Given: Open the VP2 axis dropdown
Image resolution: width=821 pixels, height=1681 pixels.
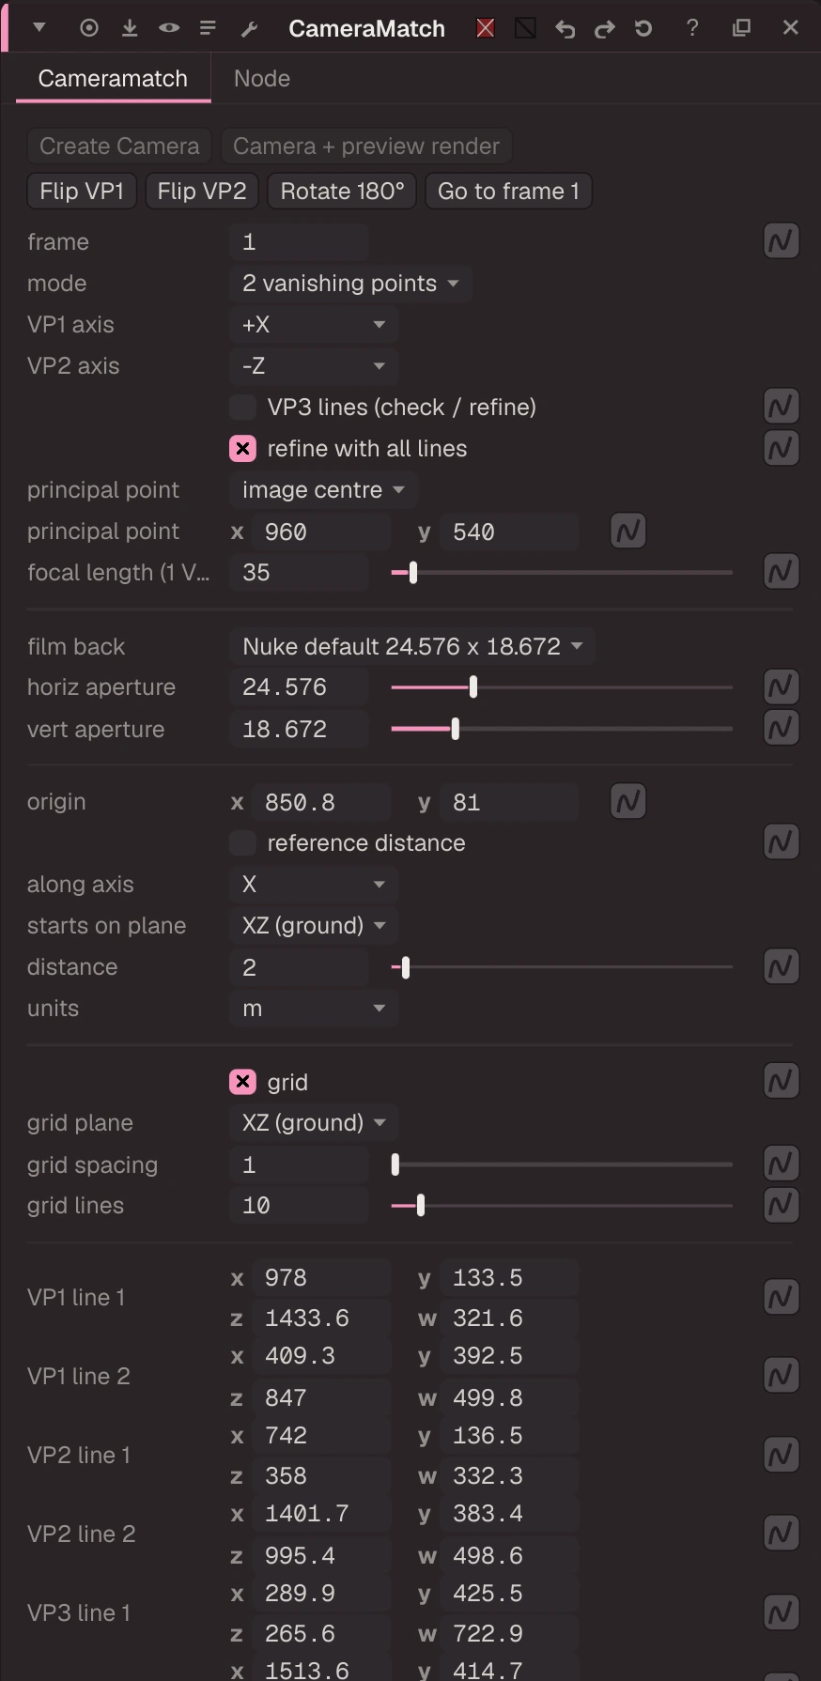Looking at the screenshot, I should [314, 366].
